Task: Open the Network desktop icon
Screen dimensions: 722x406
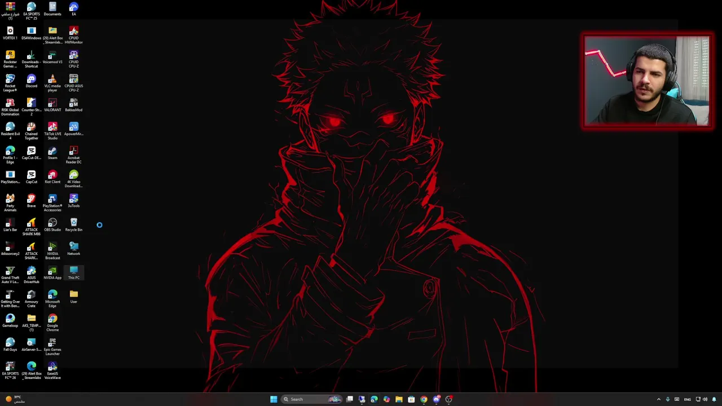Action: [x=73, y=249]
